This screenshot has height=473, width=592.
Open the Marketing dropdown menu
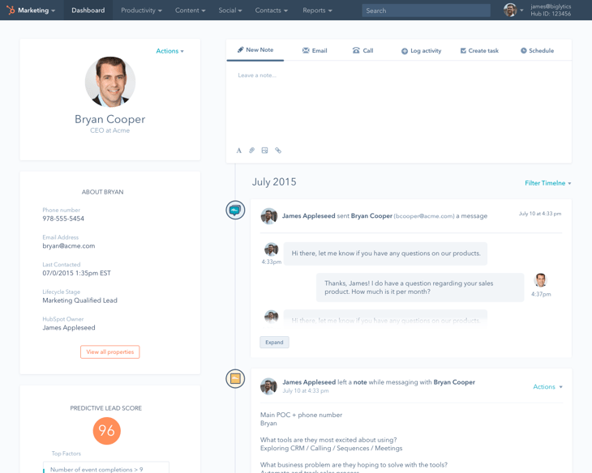36,11
